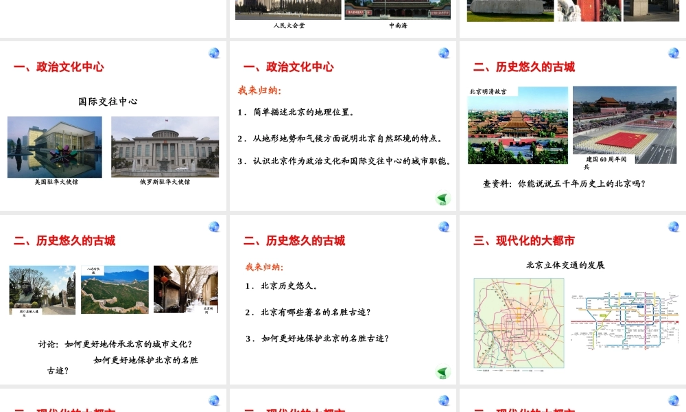The width and height of the screenshot is (686, 412).
Task: Click globe icon on 北京立体交通的发展 slide
Action: tap(674, 227)
